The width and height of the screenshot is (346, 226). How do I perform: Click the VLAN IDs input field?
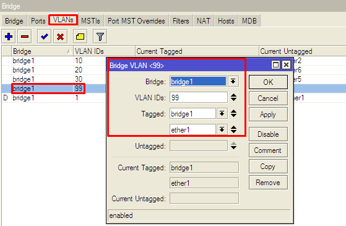click(198, 97)
